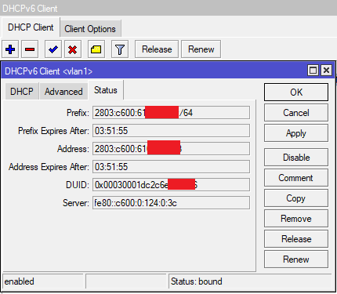This screenshot has height=294, width=337.
Task: Click the toolbar Release button
Action: pyautogui.click(x=157, y=49)
